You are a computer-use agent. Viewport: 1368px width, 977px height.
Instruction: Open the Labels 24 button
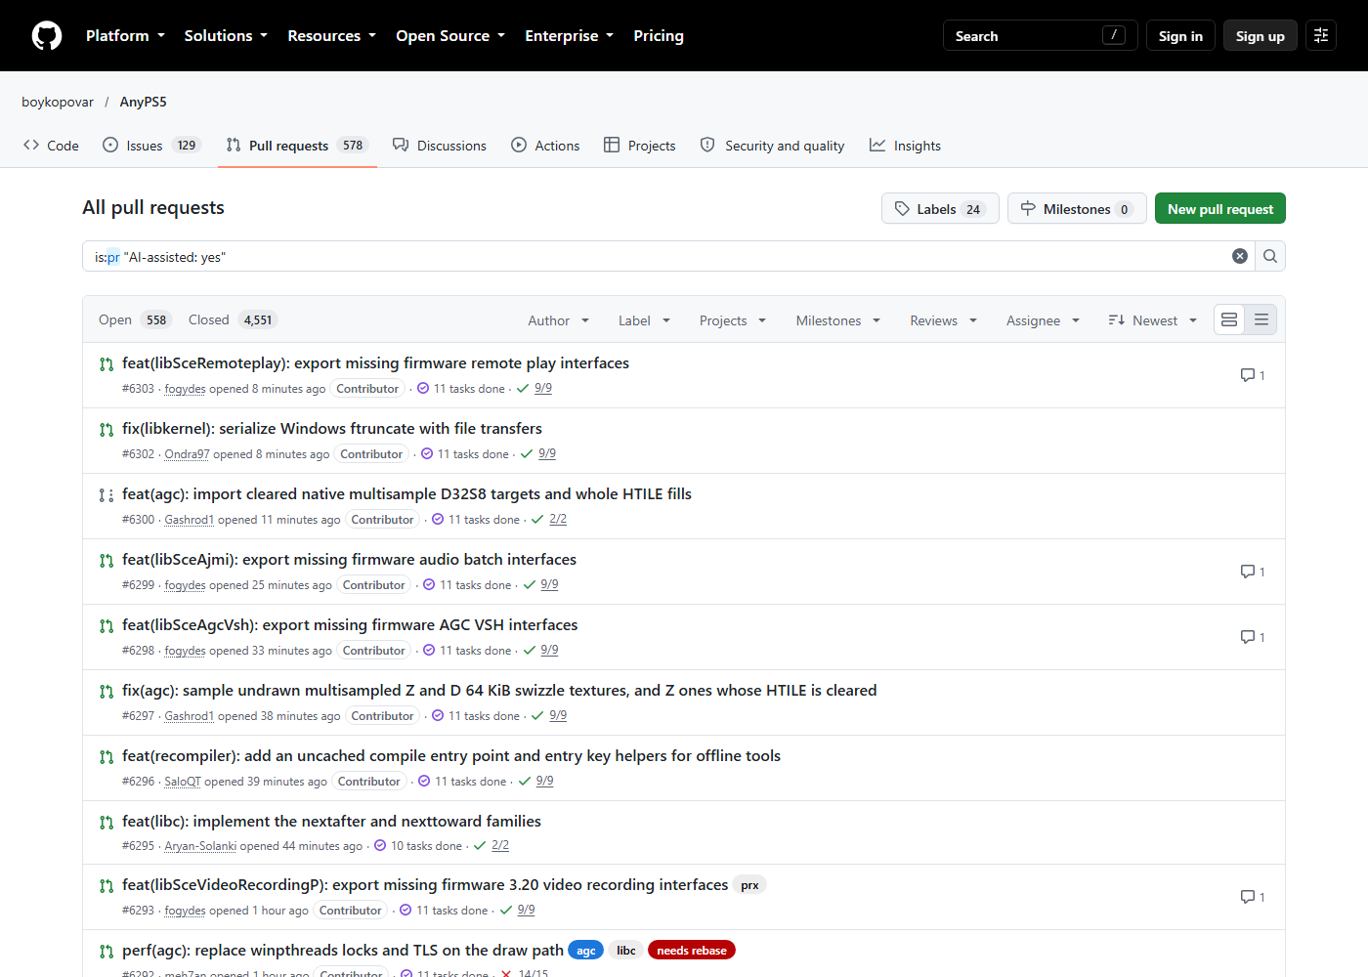coord(940,209)
